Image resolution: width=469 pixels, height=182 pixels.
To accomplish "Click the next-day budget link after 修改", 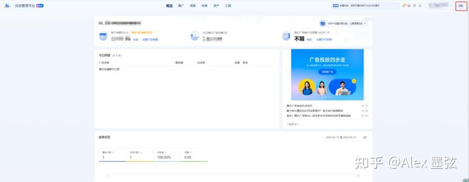I will (x=324, y=39).
